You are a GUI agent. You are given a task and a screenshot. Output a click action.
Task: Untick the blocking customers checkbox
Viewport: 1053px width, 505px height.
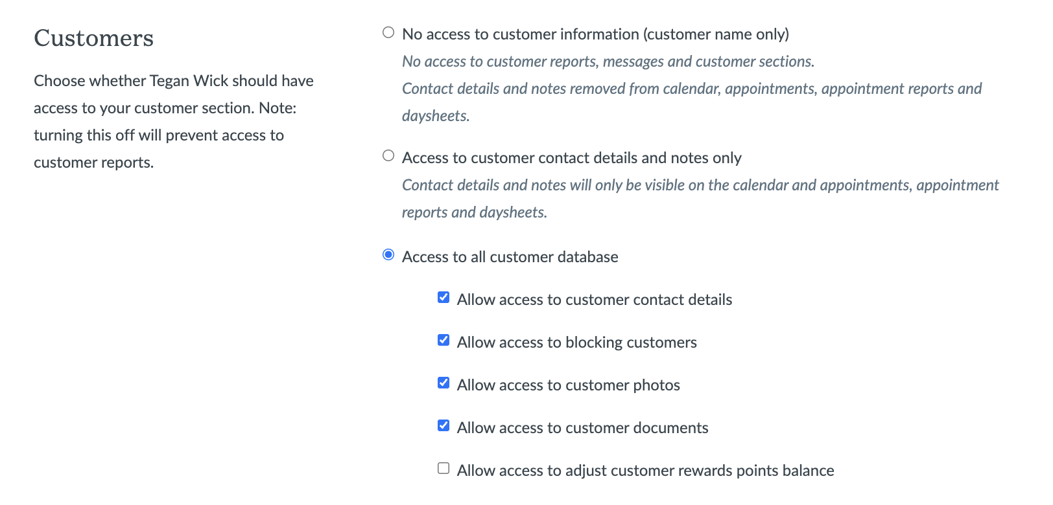(444, 340)
